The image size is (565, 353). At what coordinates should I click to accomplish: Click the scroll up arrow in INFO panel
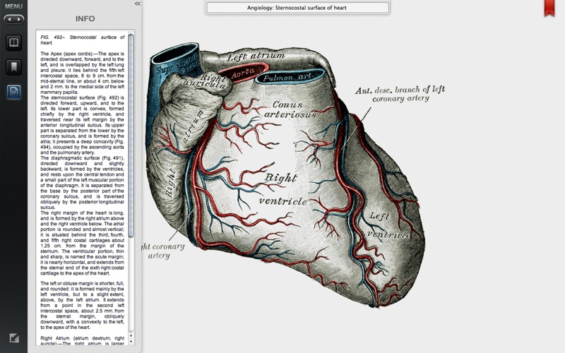(131, 336)
